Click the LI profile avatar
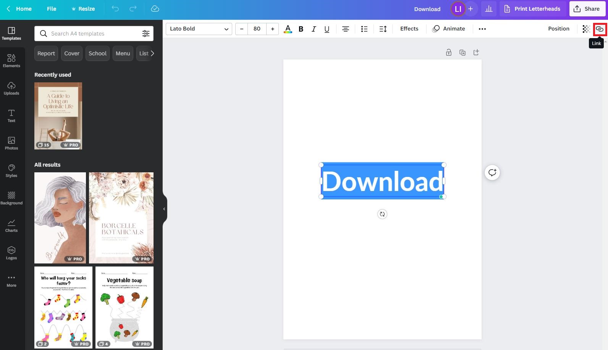The width and height of the screenshot is (608, 350). [458, 9]
